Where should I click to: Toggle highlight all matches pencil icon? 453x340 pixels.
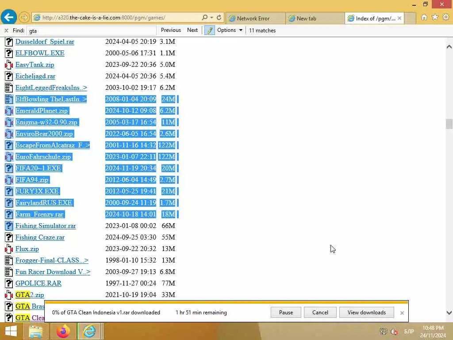pyautogui.click(x=209, y=30)
